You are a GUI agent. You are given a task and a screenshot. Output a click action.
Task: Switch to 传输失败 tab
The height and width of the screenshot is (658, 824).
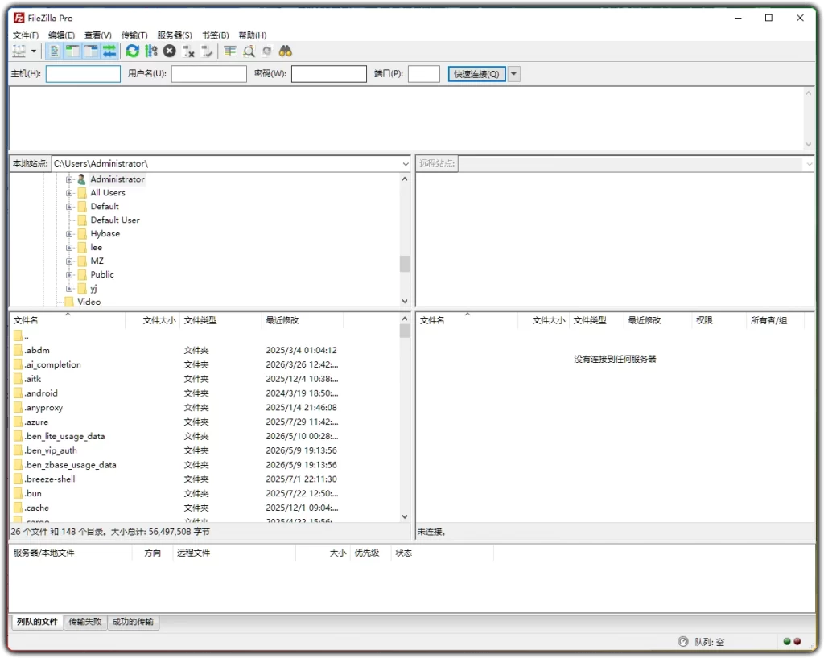click(85, 622)
